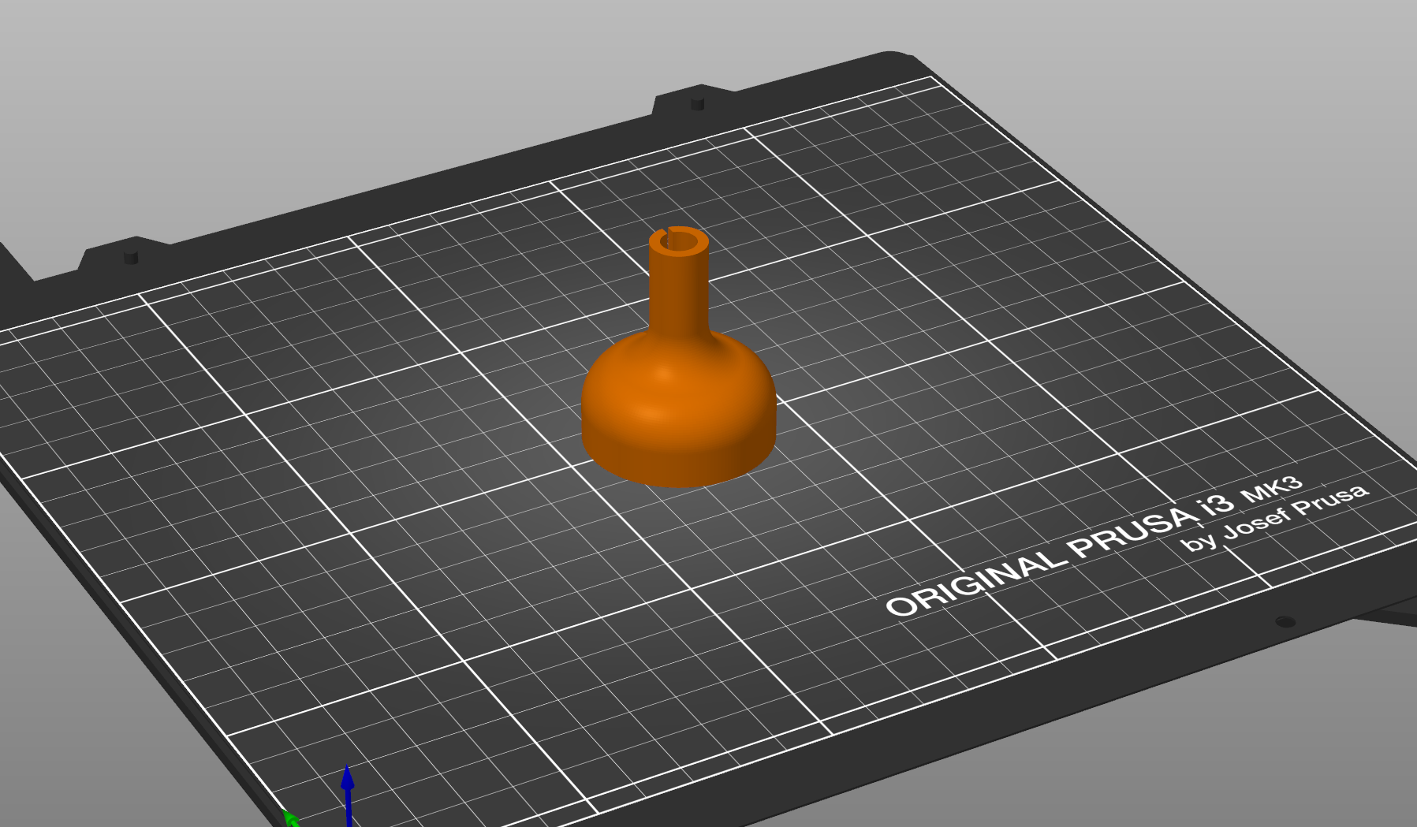Click the flared joint between neck and body

coord(680,337)
